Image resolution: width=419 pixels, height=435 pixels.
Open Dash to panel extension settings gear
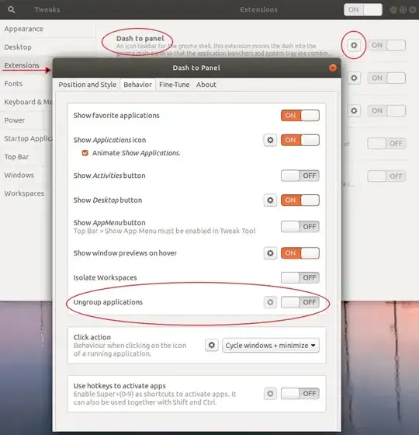pyautogui.click(x=354, y=45)
